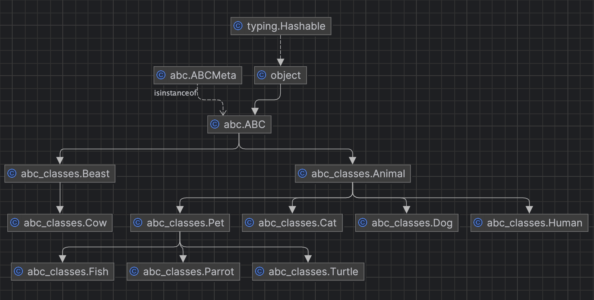
Task: Select the abc_classes.Cow class node
Action: coord(60,223)
